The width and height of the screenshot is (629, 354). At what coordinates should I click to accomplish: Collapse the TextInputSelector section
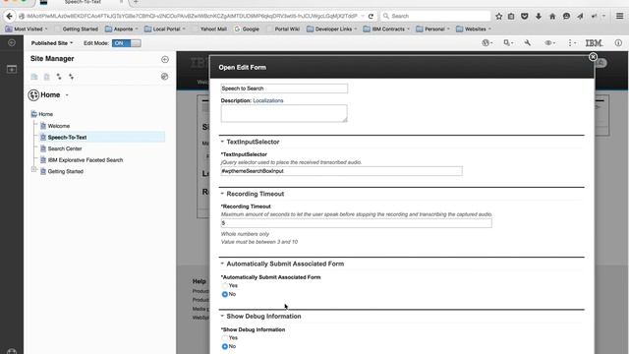click(222, 142)
